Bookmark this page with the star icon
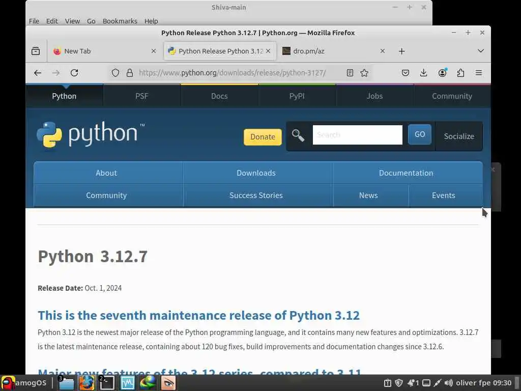The width and height of the screenshot is (521, 391). (364, 73)
